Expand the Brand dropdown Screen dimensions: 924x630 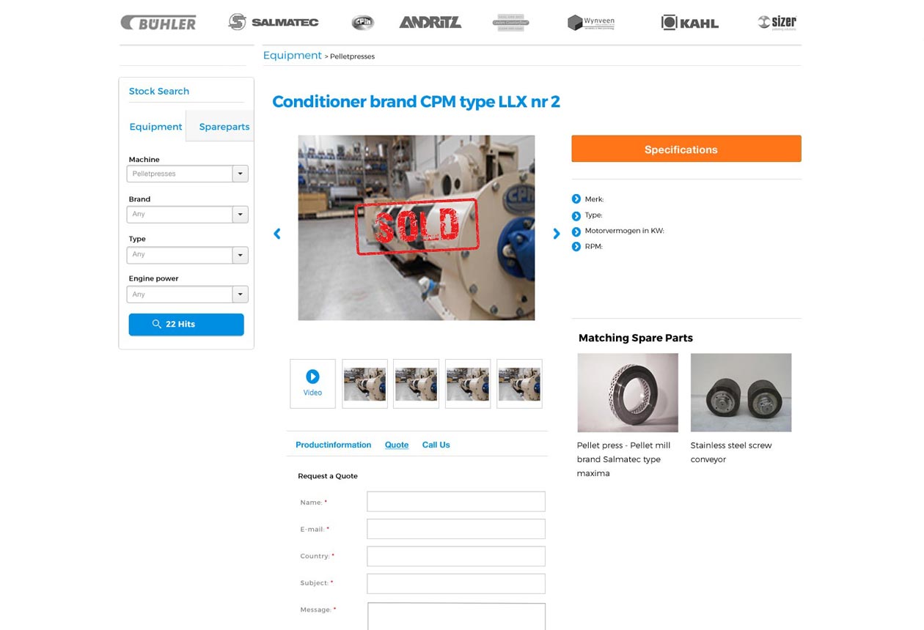click(x=188, y=214)
